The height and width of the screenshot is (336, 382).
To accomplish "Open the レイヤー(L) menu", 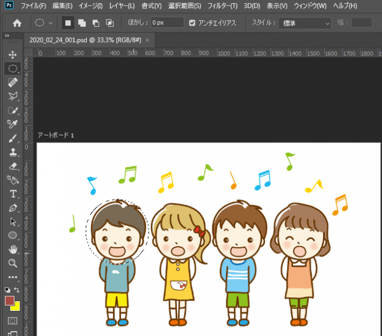I will pyautogui.click(x=122, y=5).
